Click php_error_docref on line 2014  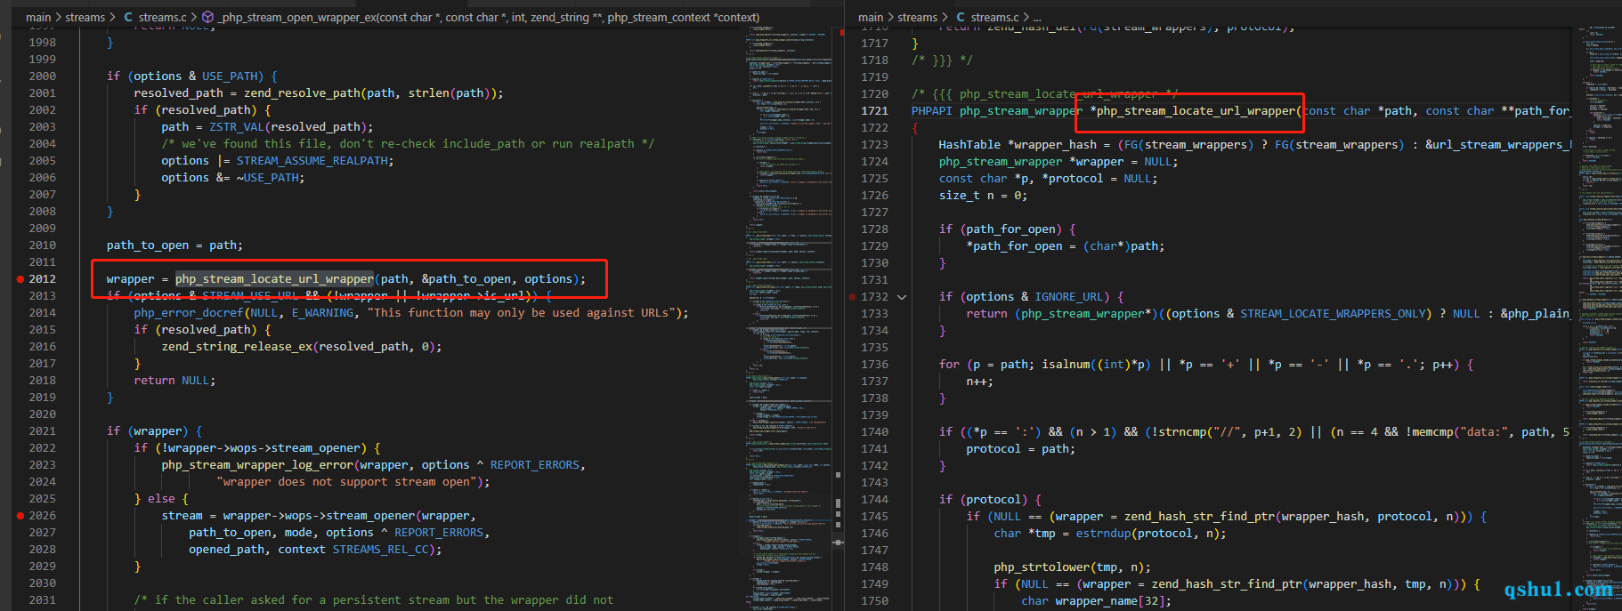tap(189, 312)
